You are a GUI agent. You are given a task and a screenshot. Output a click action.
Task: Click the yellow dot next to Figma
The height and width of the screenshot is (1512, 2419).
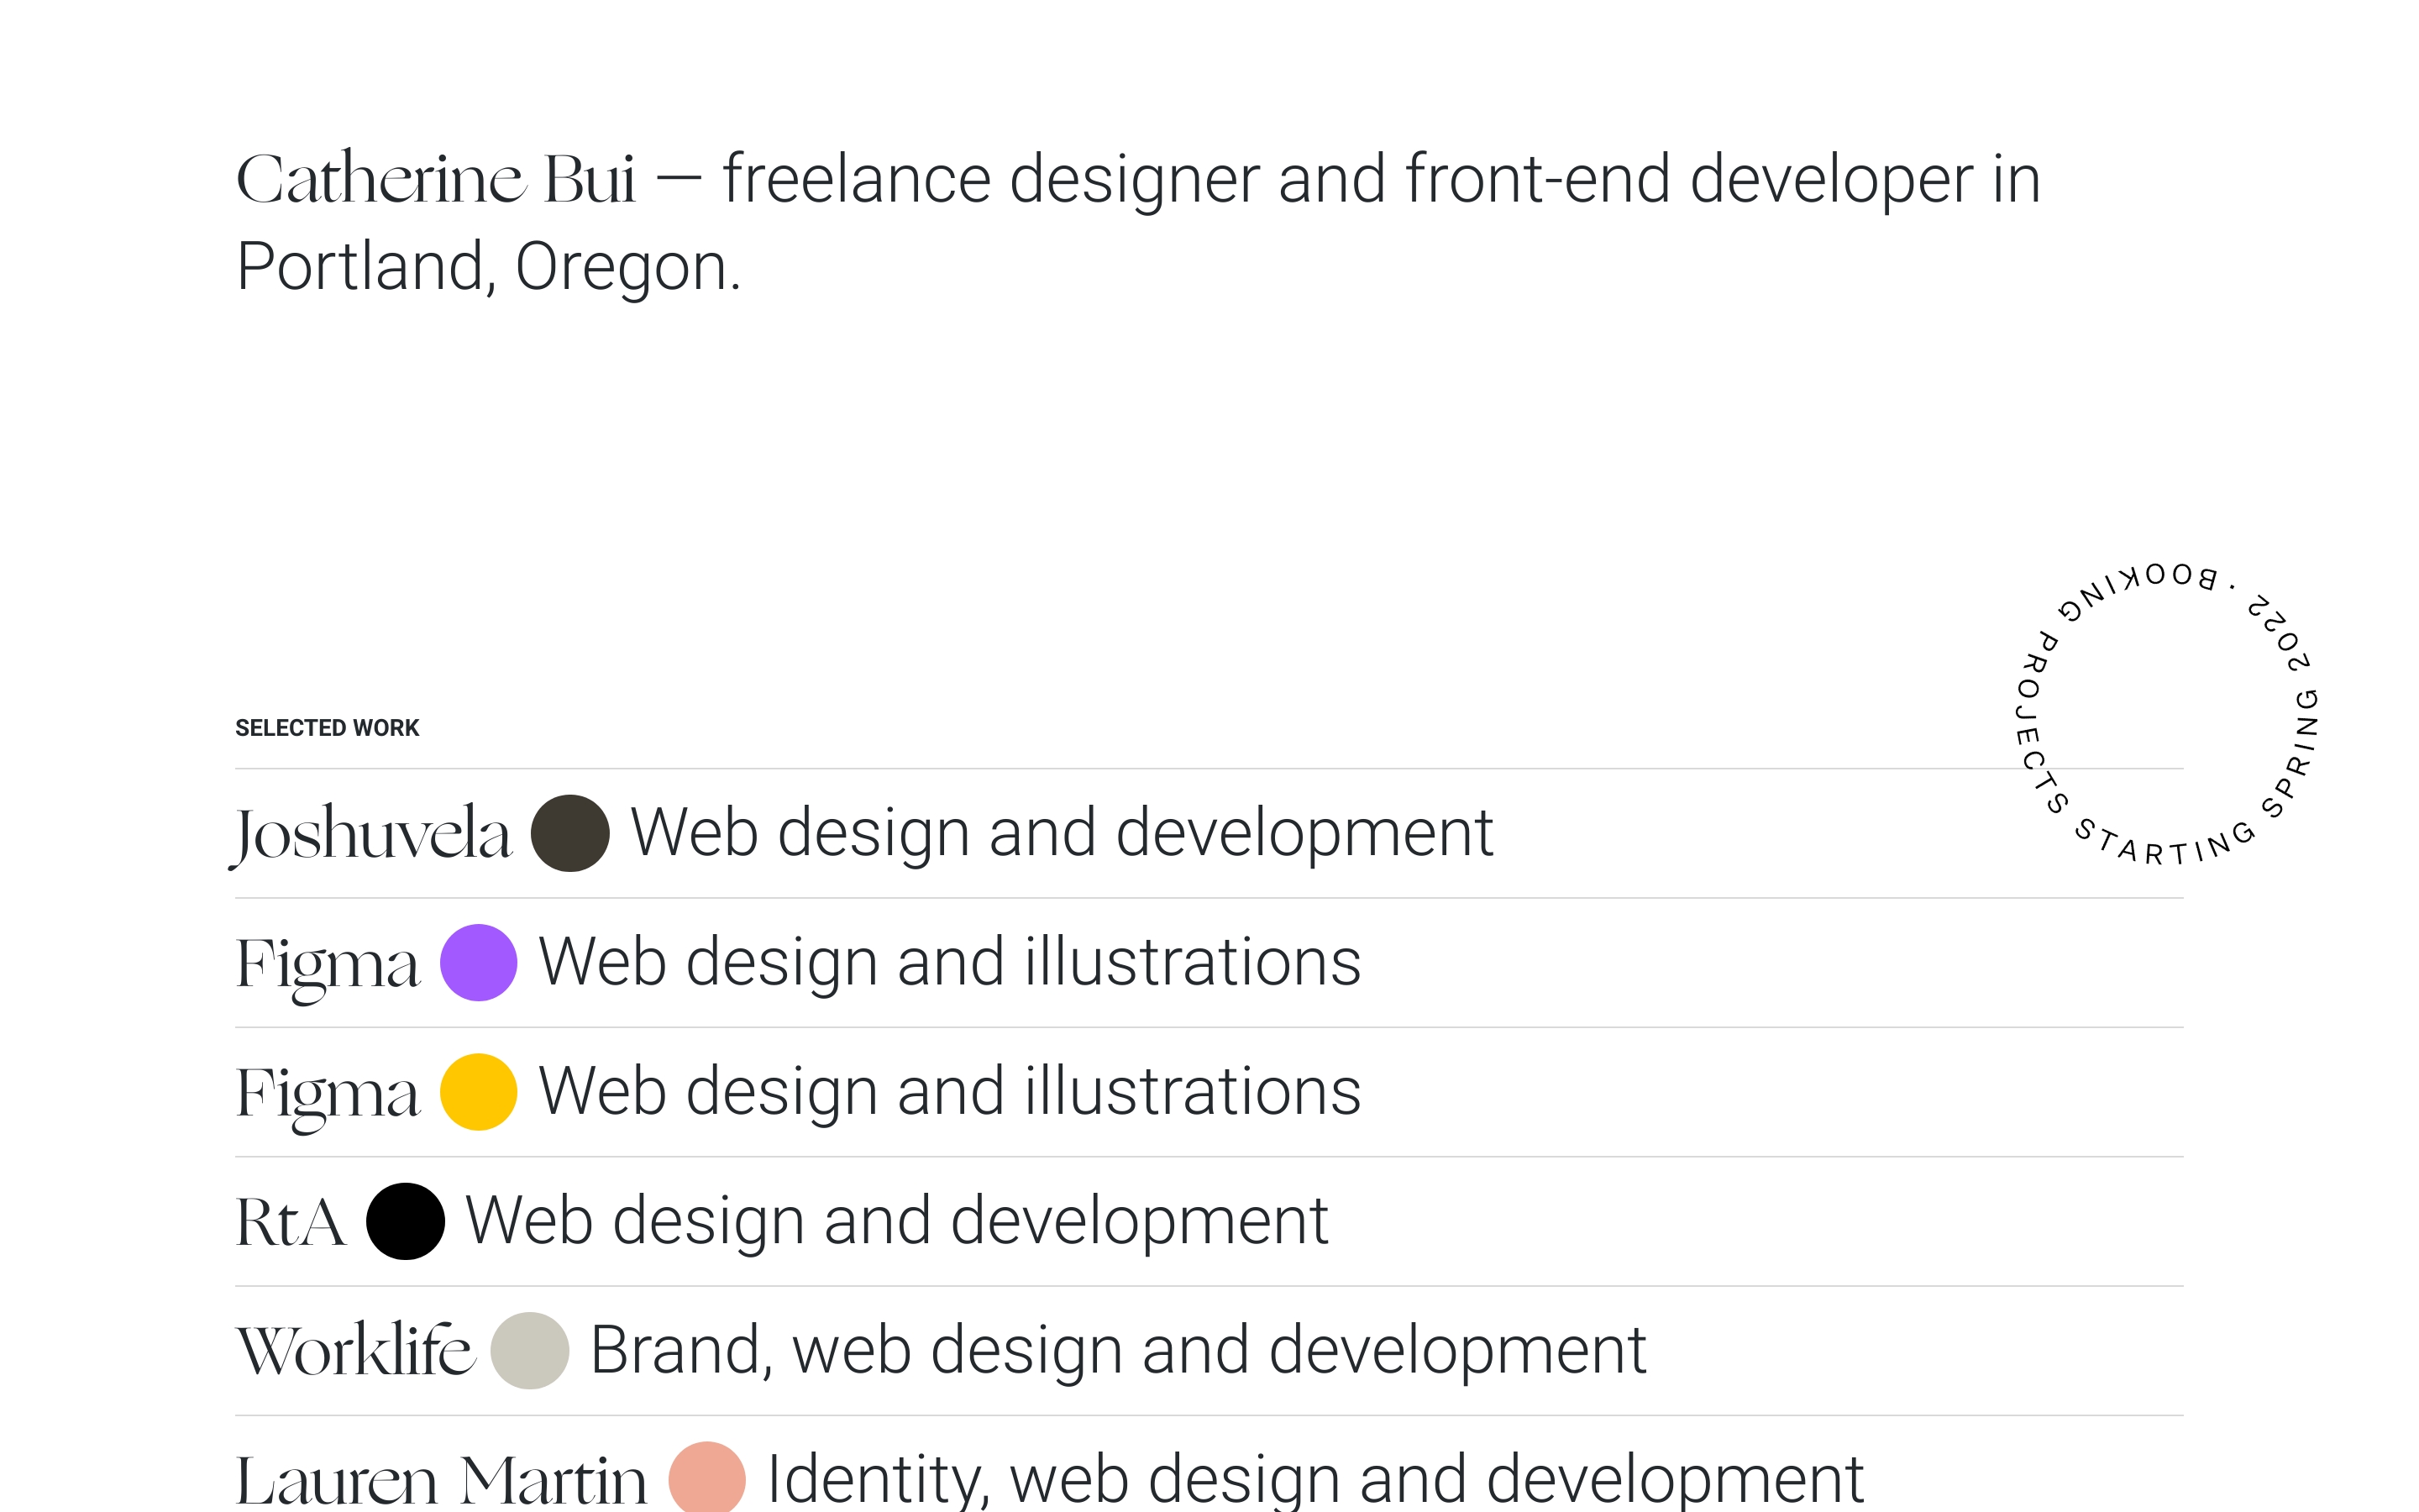tap(478, 1091)
